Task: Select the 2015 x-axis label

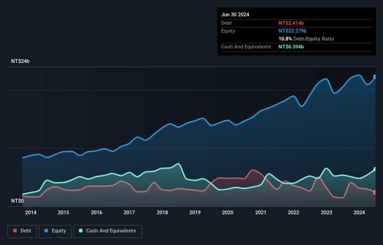Action: (x=63, y=212)
